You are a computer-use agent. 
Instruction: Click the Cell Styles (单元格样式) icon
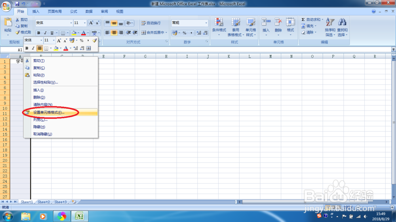click(x=251, y=22)
